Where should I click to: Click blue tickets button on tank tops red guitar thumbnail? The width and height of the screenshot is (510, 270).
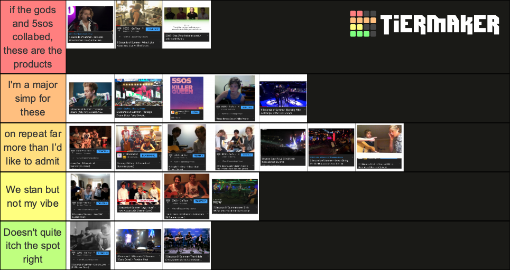pos(200,201)
